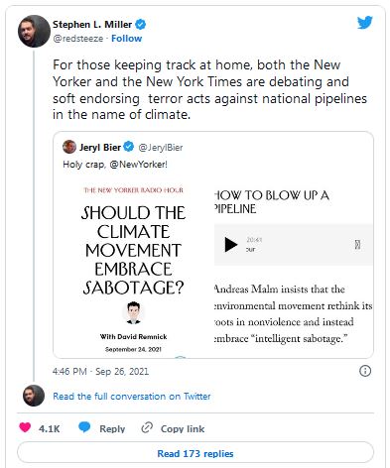Open the 4:46 PM Sep 26, 2021 timestamp
This screenshot has width=390, height=468.
pos(100,372)
